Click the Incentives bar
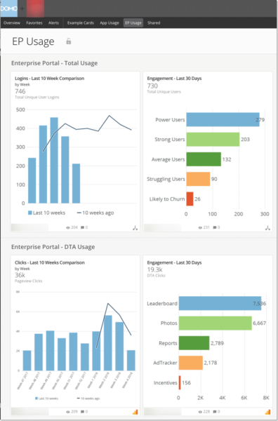The width and height of the screenshot is (278, 421). pos(180,383)
